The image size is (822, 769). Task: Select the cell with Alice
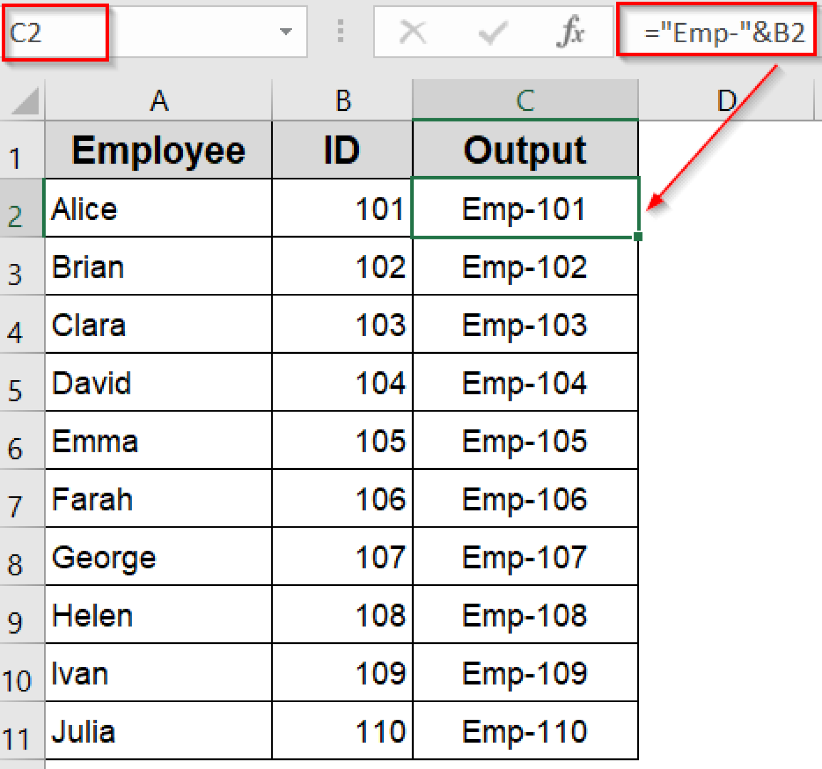click(158, 209)
